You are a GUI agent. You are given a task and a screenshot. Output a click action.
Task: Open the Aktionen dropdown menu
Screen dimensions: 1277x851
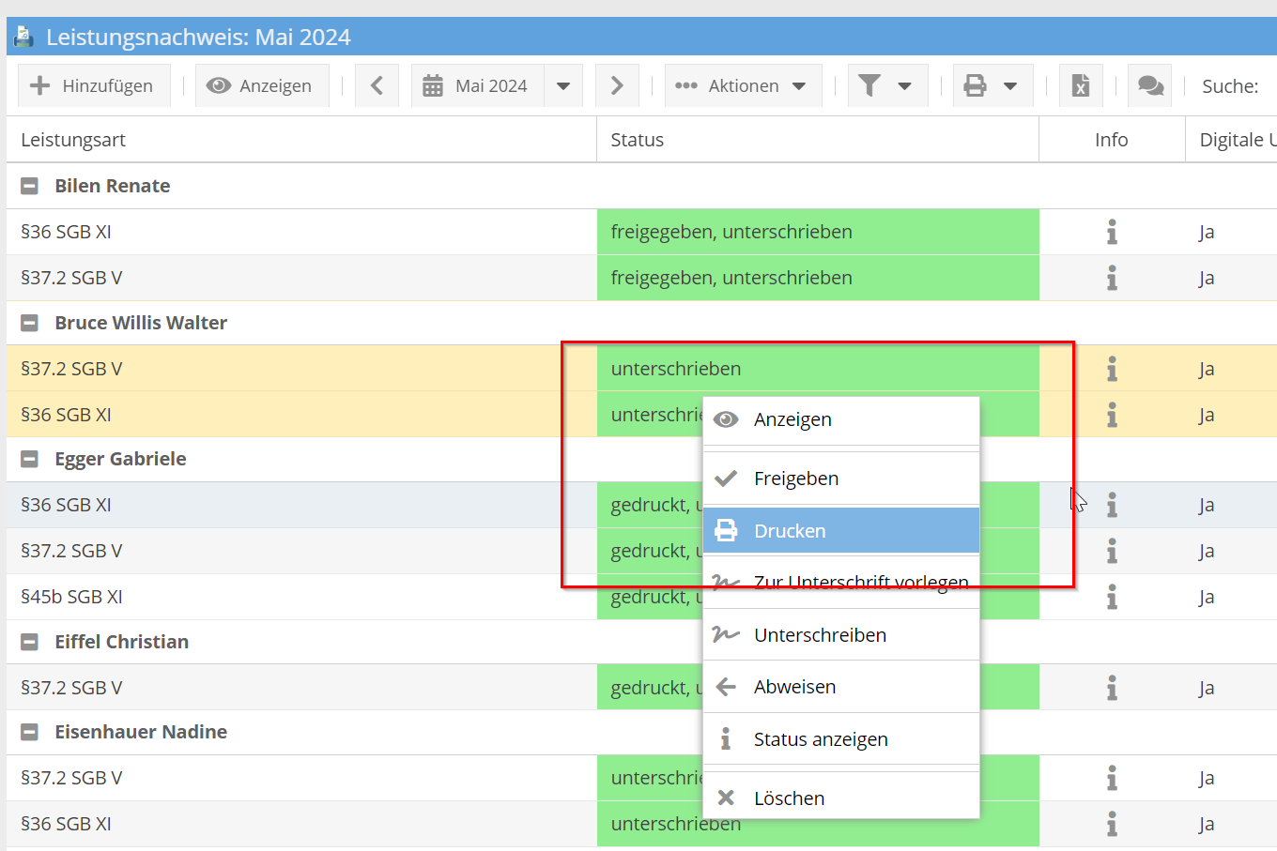click(742, 86)
